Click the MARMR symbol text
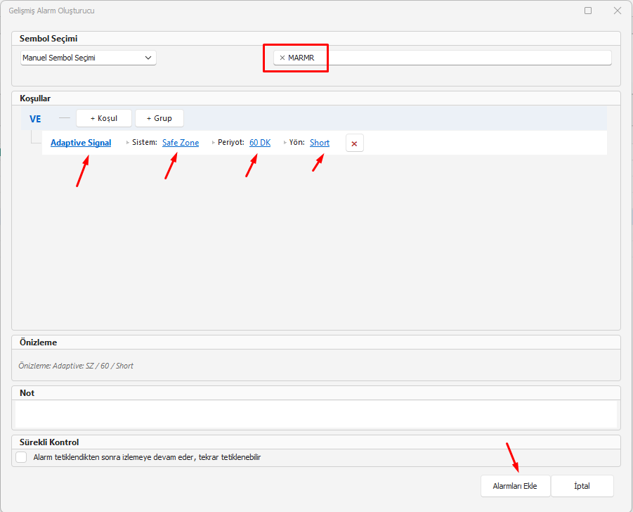Screen dimensions: 633x512 click(x=301, y=58)
